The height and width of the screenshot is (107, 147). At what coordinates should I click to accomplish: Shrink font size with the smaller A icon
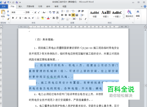coord(39,12)
